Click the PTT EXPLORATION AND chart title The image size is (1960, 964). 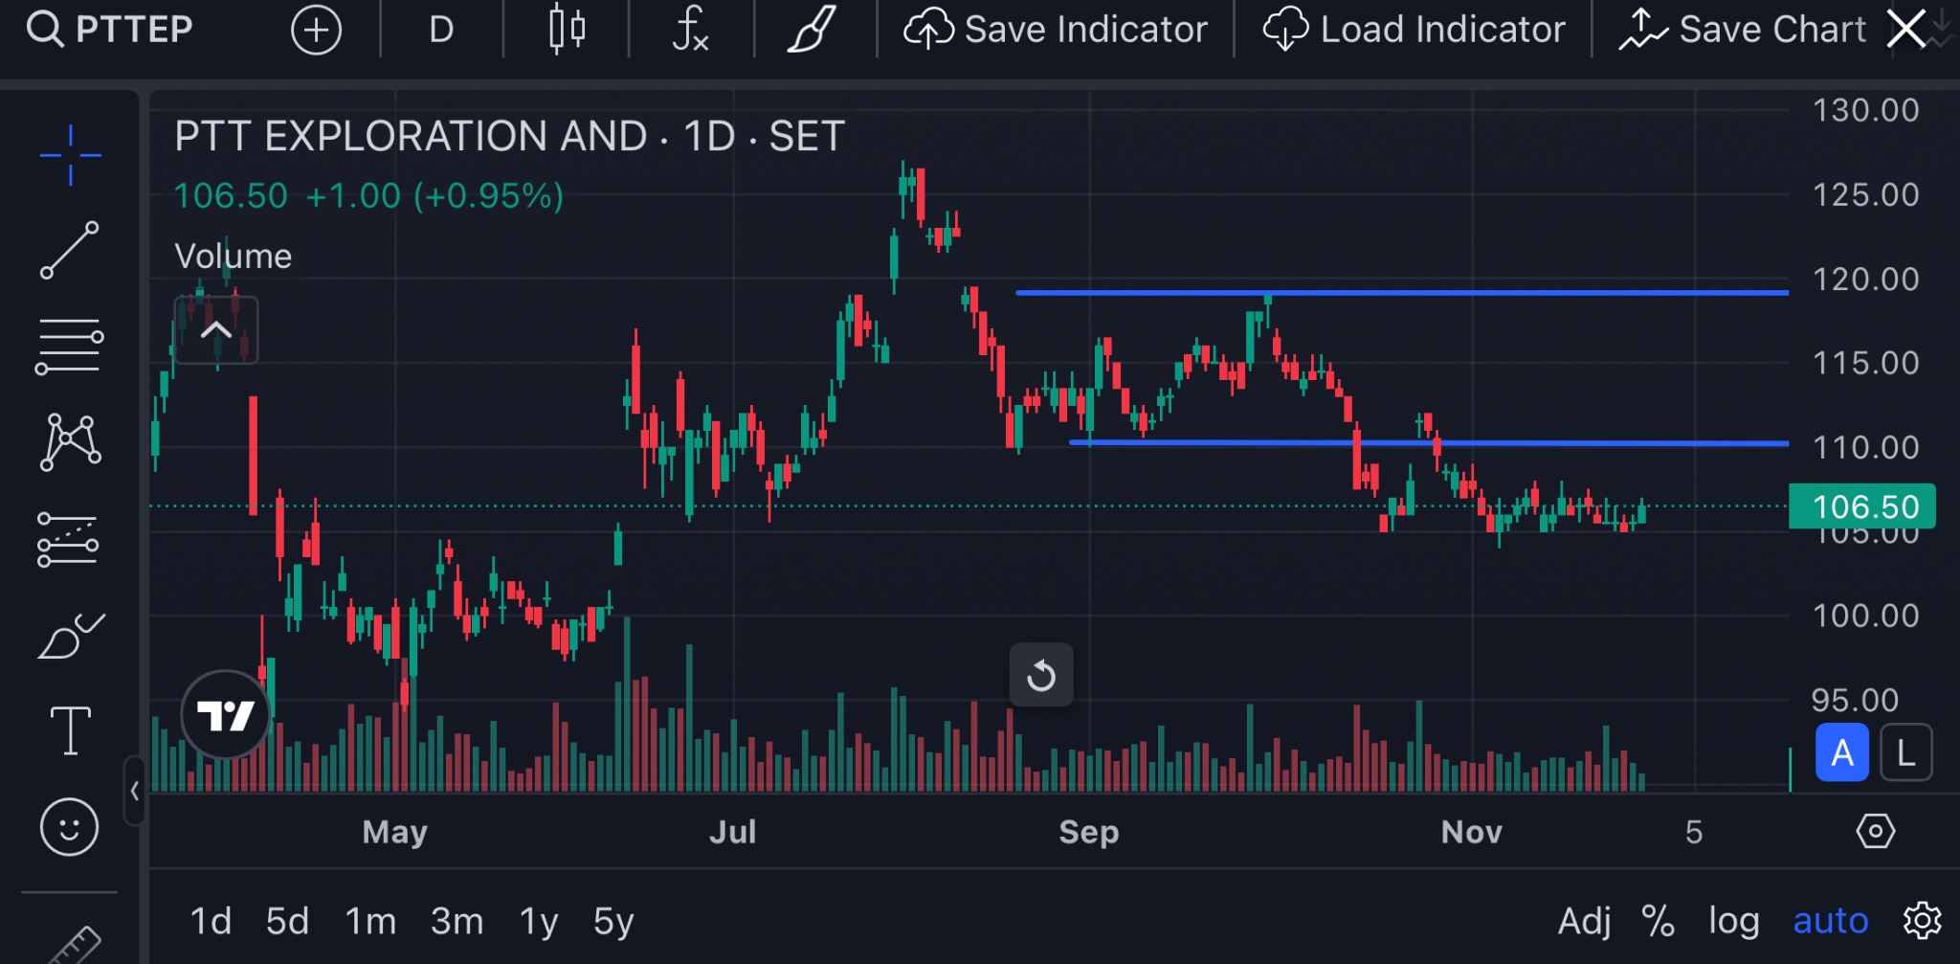[x=510, y=136]
